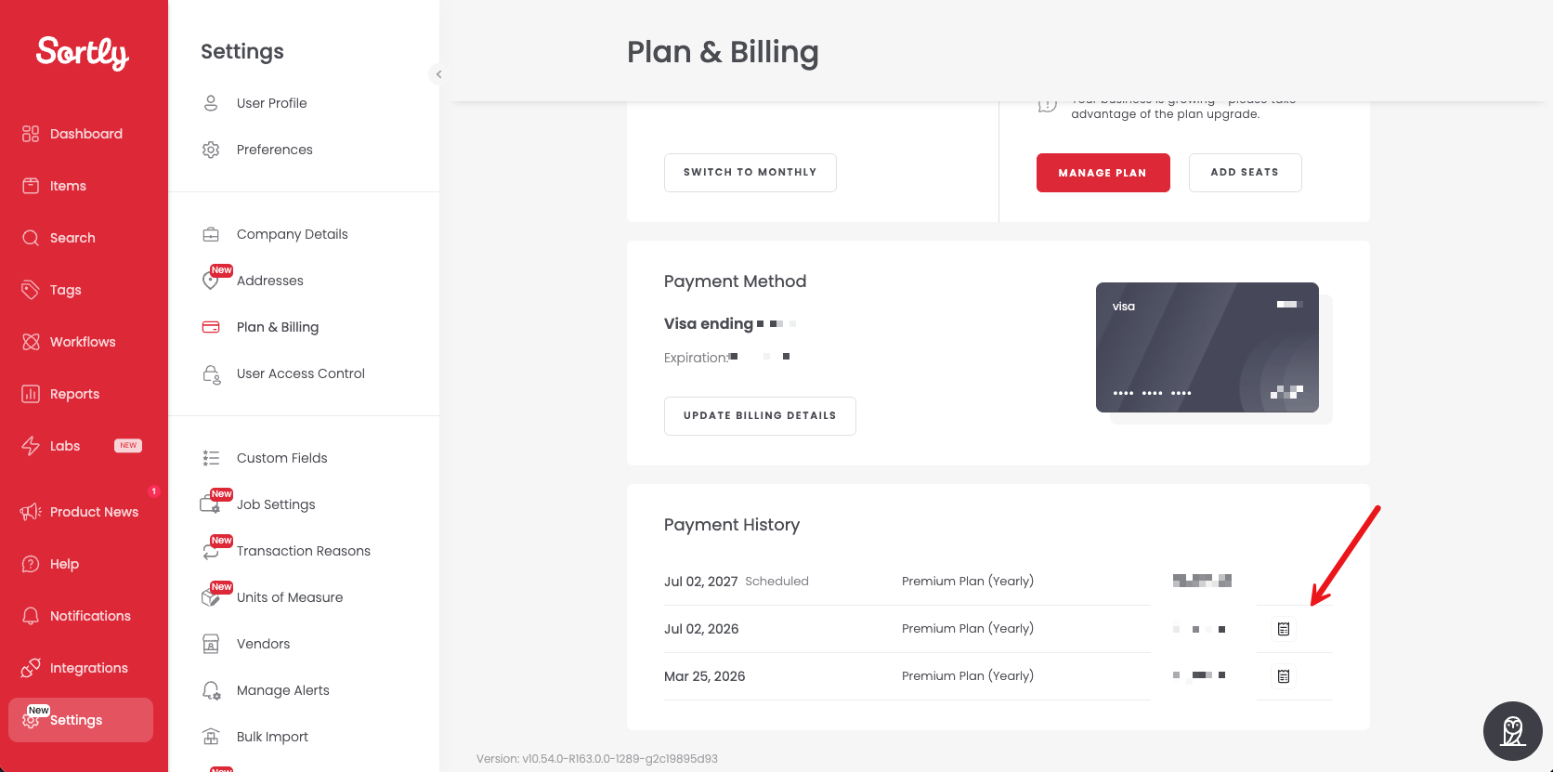Select Company Details settings item
The width and height of the screenshot is (1553, 772).
[293, 234]
